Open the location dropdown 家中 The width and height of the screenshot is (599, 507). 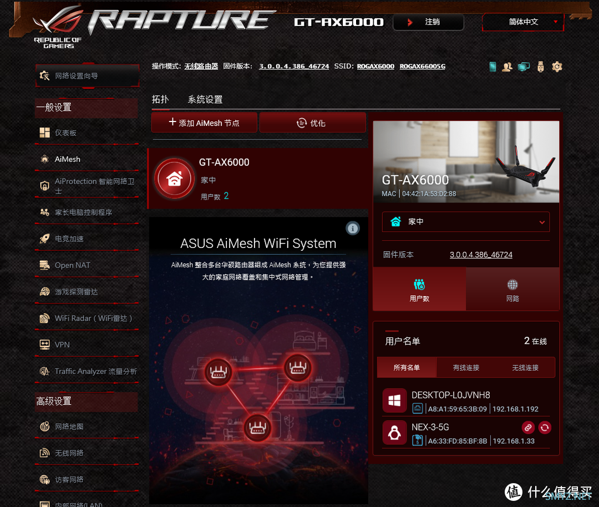[x=466, y=221]
